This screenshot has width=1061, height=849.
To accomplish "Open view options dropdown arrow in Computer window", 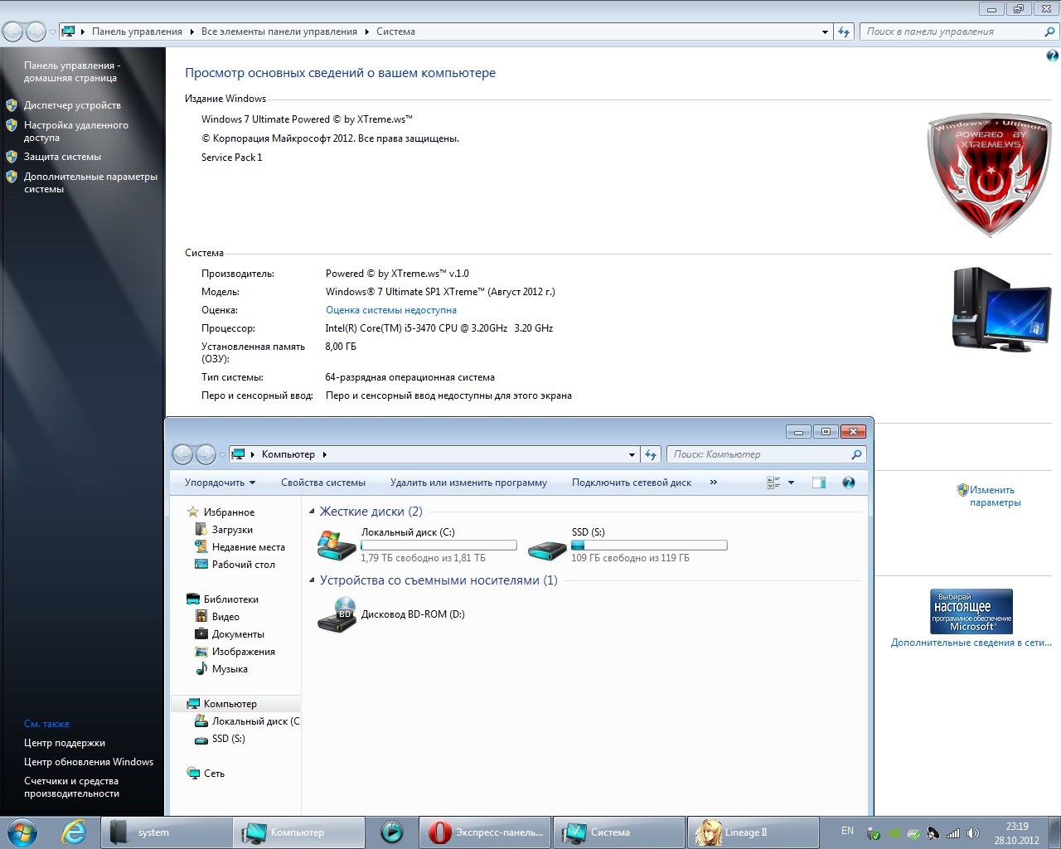I will click(x=791, y=483).
